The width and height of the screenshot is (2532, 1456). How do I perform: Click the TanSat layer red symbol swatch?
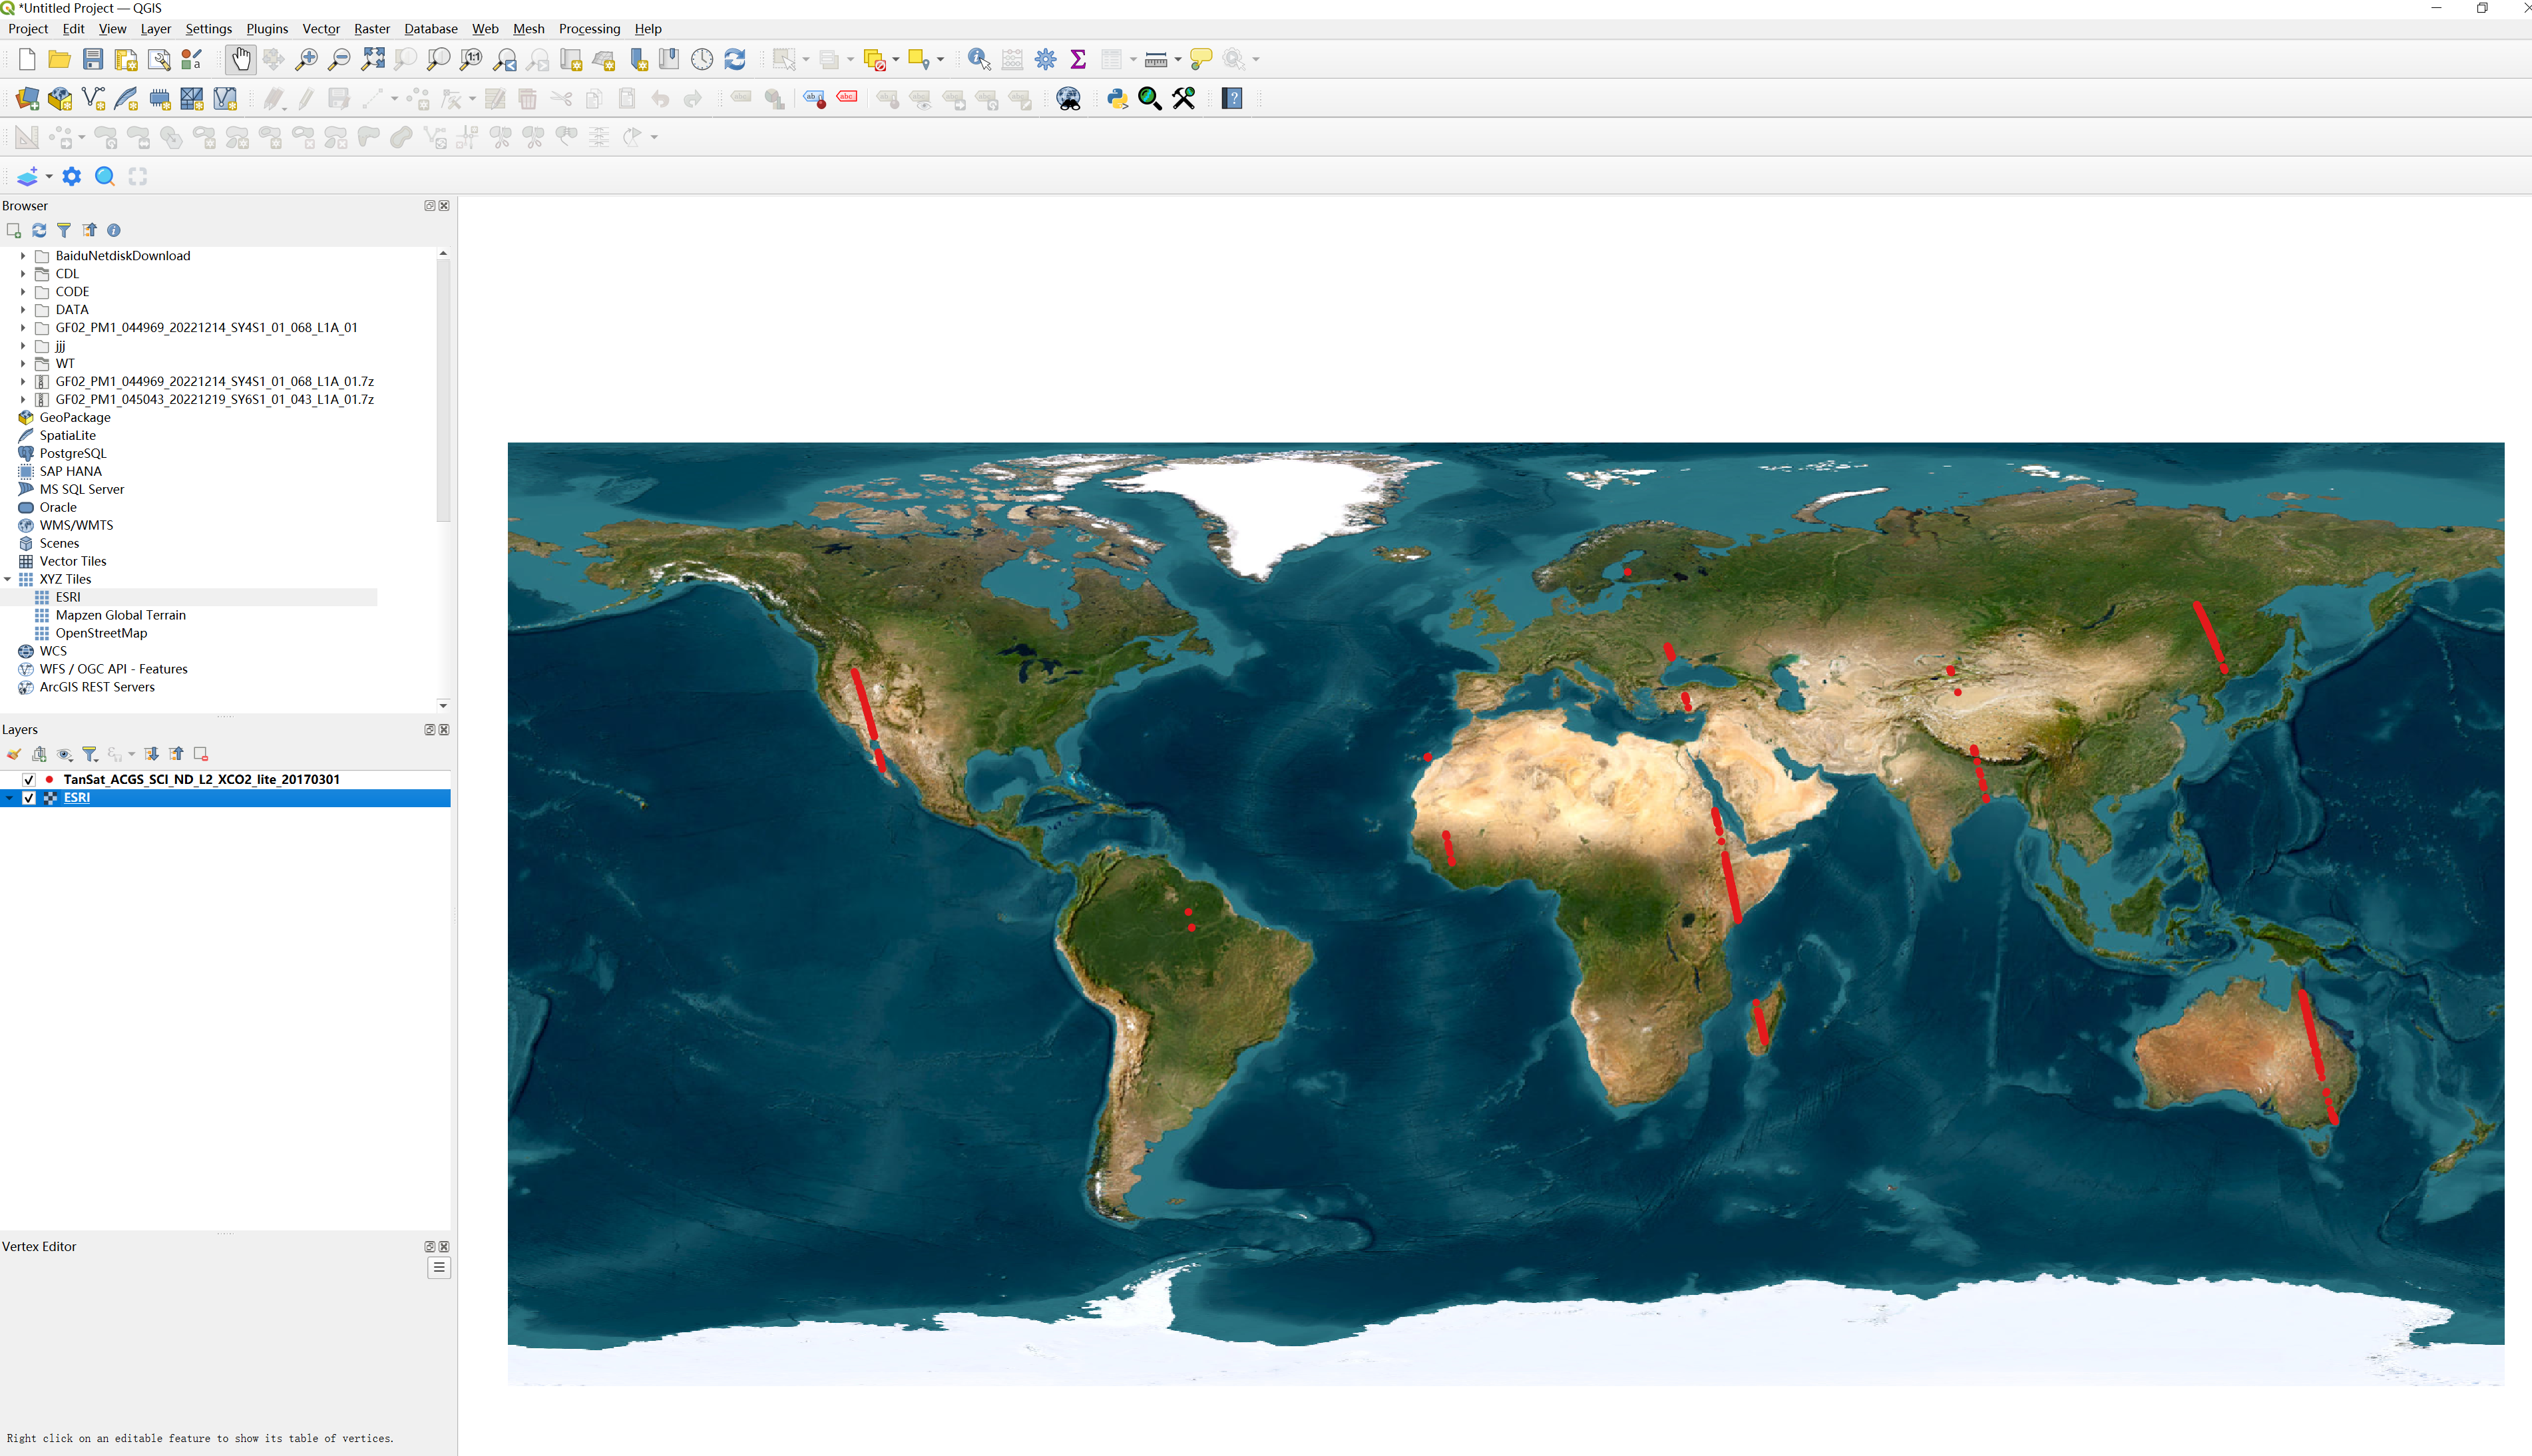click(49, 779)
